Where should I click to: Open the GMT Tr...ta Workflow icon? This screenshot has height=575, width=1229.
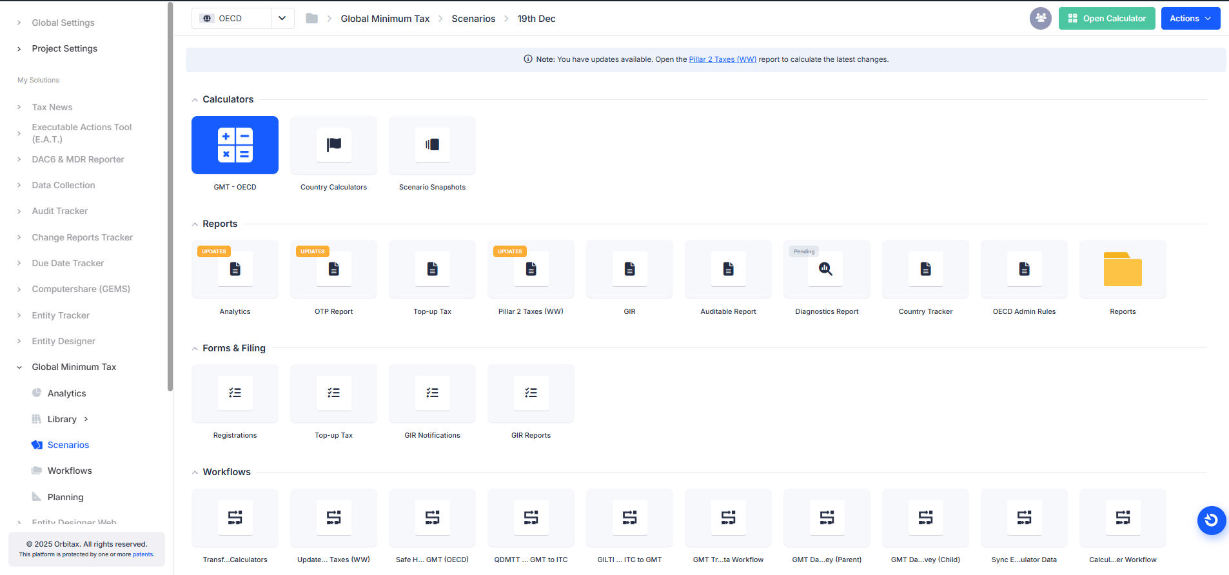pyautogui.click(x=728, y=518)
